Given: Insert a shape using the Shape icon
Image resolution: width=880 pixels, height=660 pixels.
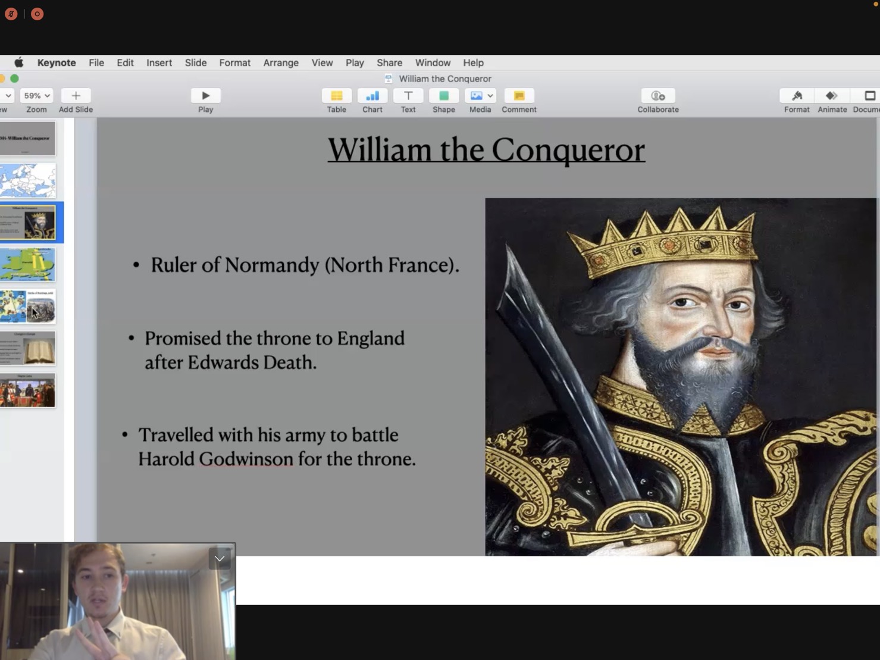Looking at the screenshot, I should click(444, 96).
